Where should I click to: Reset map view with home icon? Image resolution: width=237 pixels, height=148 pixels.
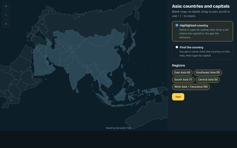[x=6, y=24]
